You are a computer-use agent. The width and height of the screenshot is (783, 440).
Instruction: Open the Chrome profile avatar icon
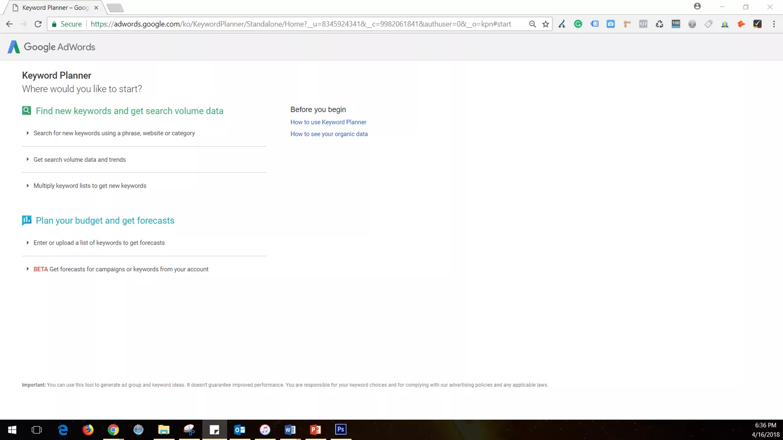click(x=697, y=6)
